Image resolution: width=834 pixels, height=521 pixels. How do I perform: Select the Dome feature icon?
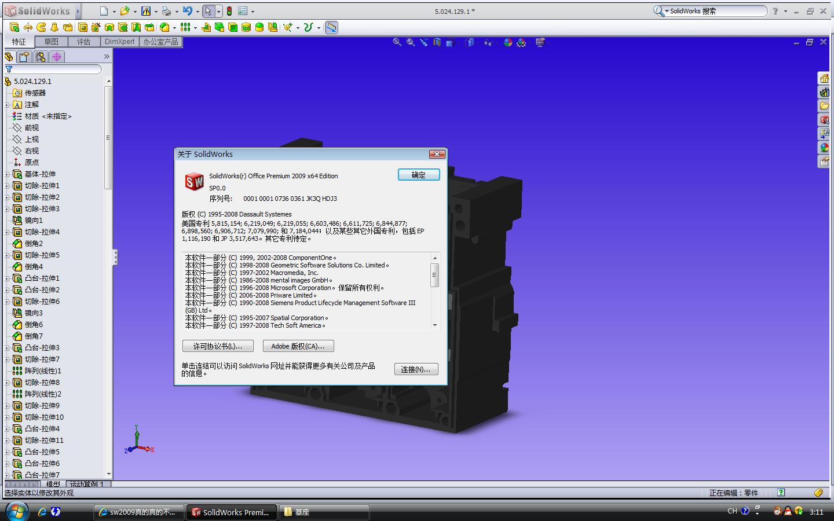tap(259, 27)
